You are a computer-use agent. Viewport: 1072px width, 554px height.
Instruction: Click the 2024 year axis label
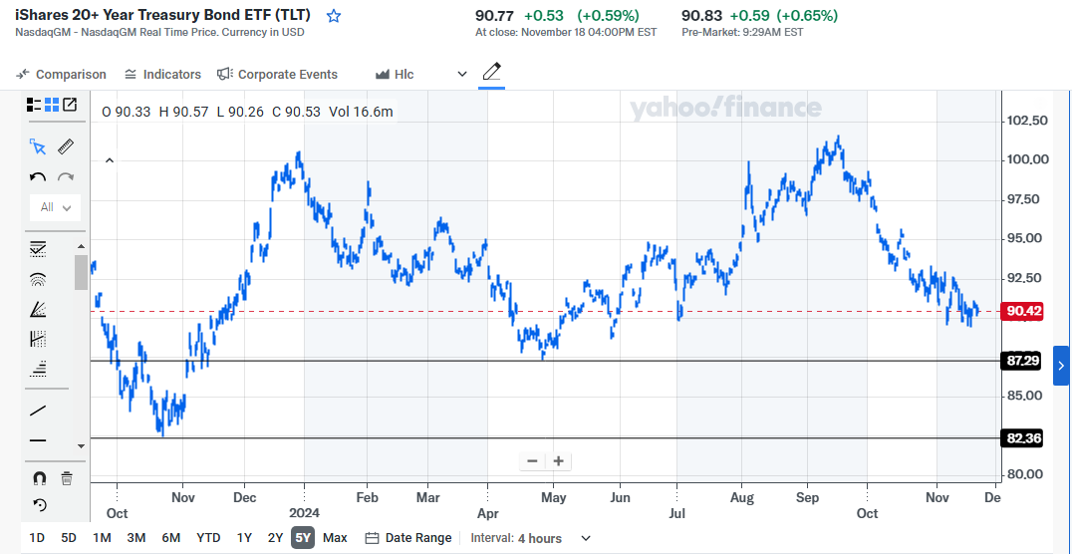click(x=304, y=513)
